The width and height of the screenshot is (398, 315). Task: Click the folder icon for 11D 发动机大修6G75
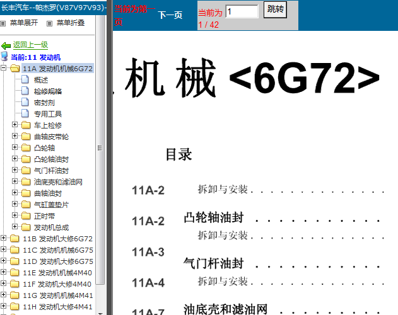pos(15,261)
